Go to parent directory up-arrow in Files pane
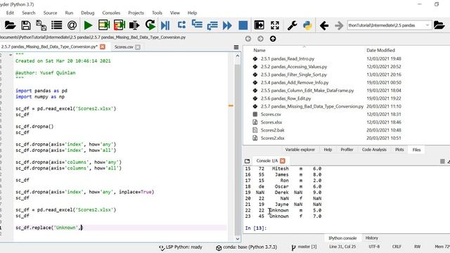 273,39
